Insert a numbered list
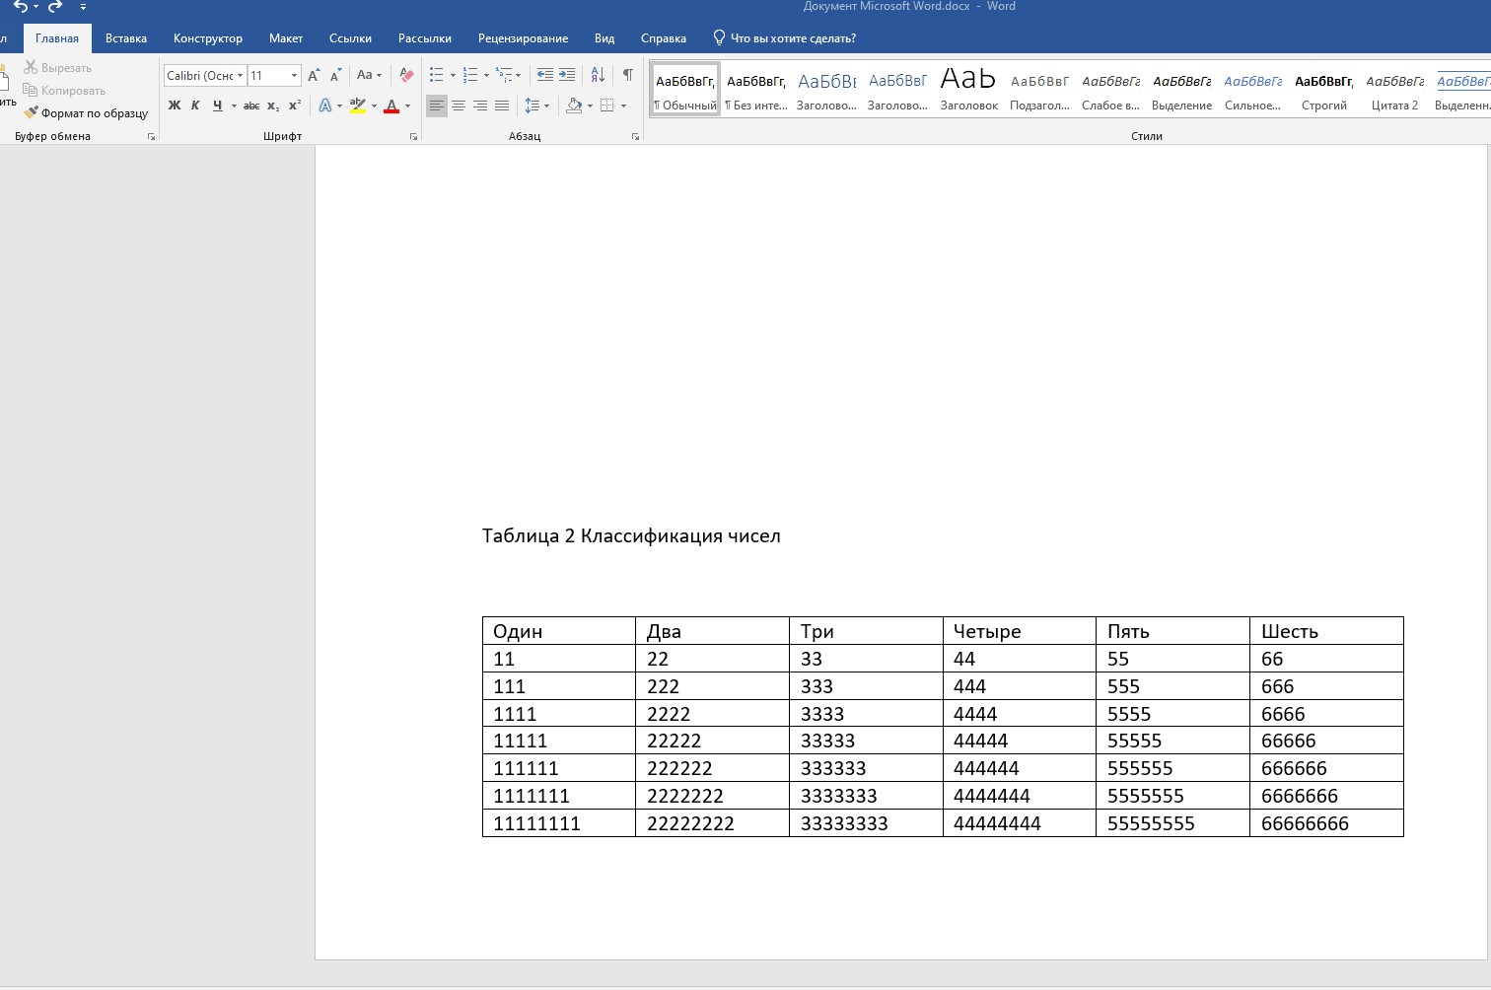This screenshot has height=990, width=1491. pos(470,75)
